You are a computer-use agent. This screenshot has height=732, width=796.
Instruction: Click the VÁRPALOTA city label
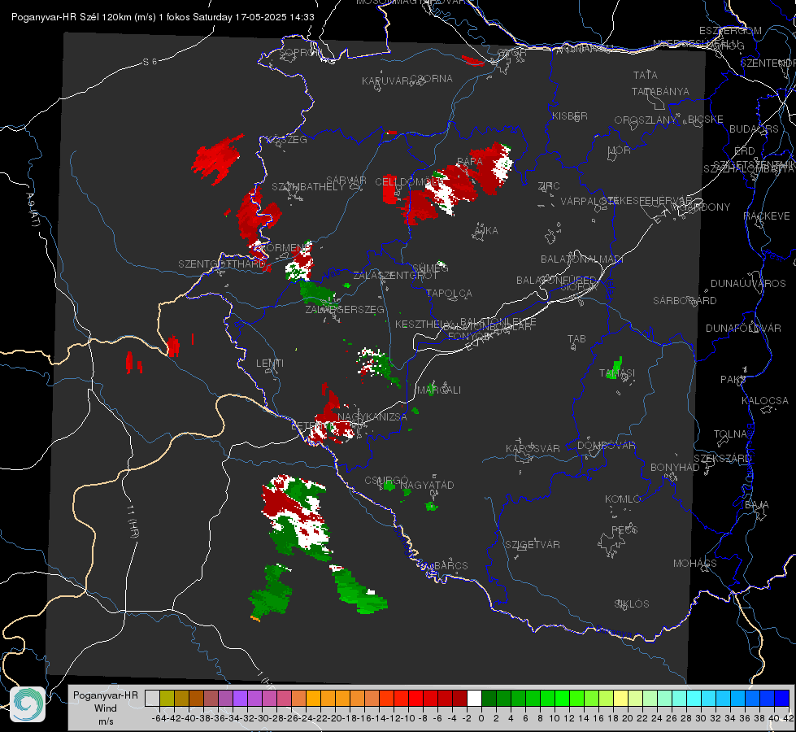589,201
